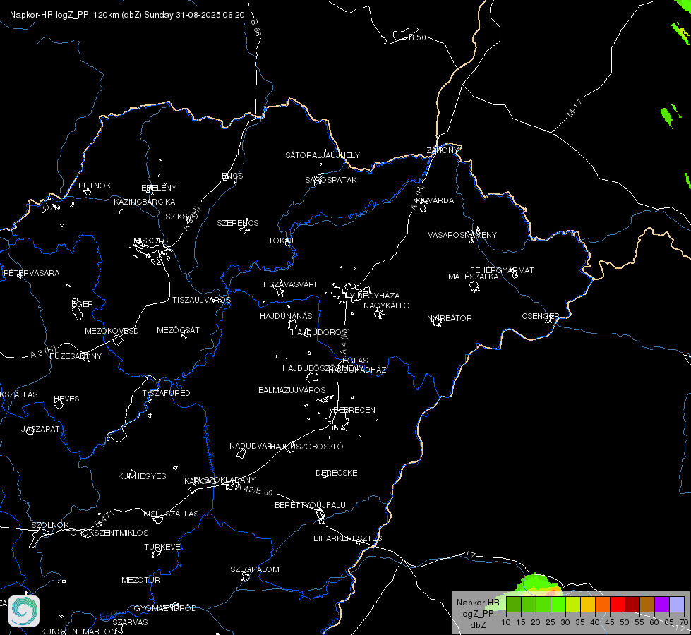
Task: Click the FÜZESABONY town label
Action: coord(76,356)
